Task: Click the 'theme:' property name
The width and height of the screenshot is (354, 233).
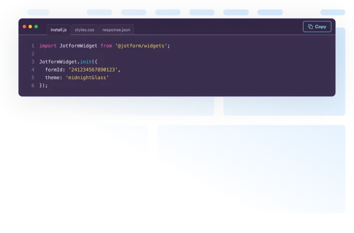Action: click(54, 77)
